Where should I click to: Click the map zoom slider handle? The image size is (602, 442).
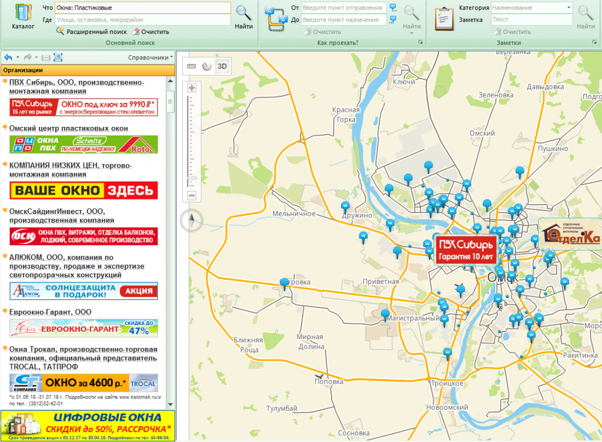pos(192,178)
